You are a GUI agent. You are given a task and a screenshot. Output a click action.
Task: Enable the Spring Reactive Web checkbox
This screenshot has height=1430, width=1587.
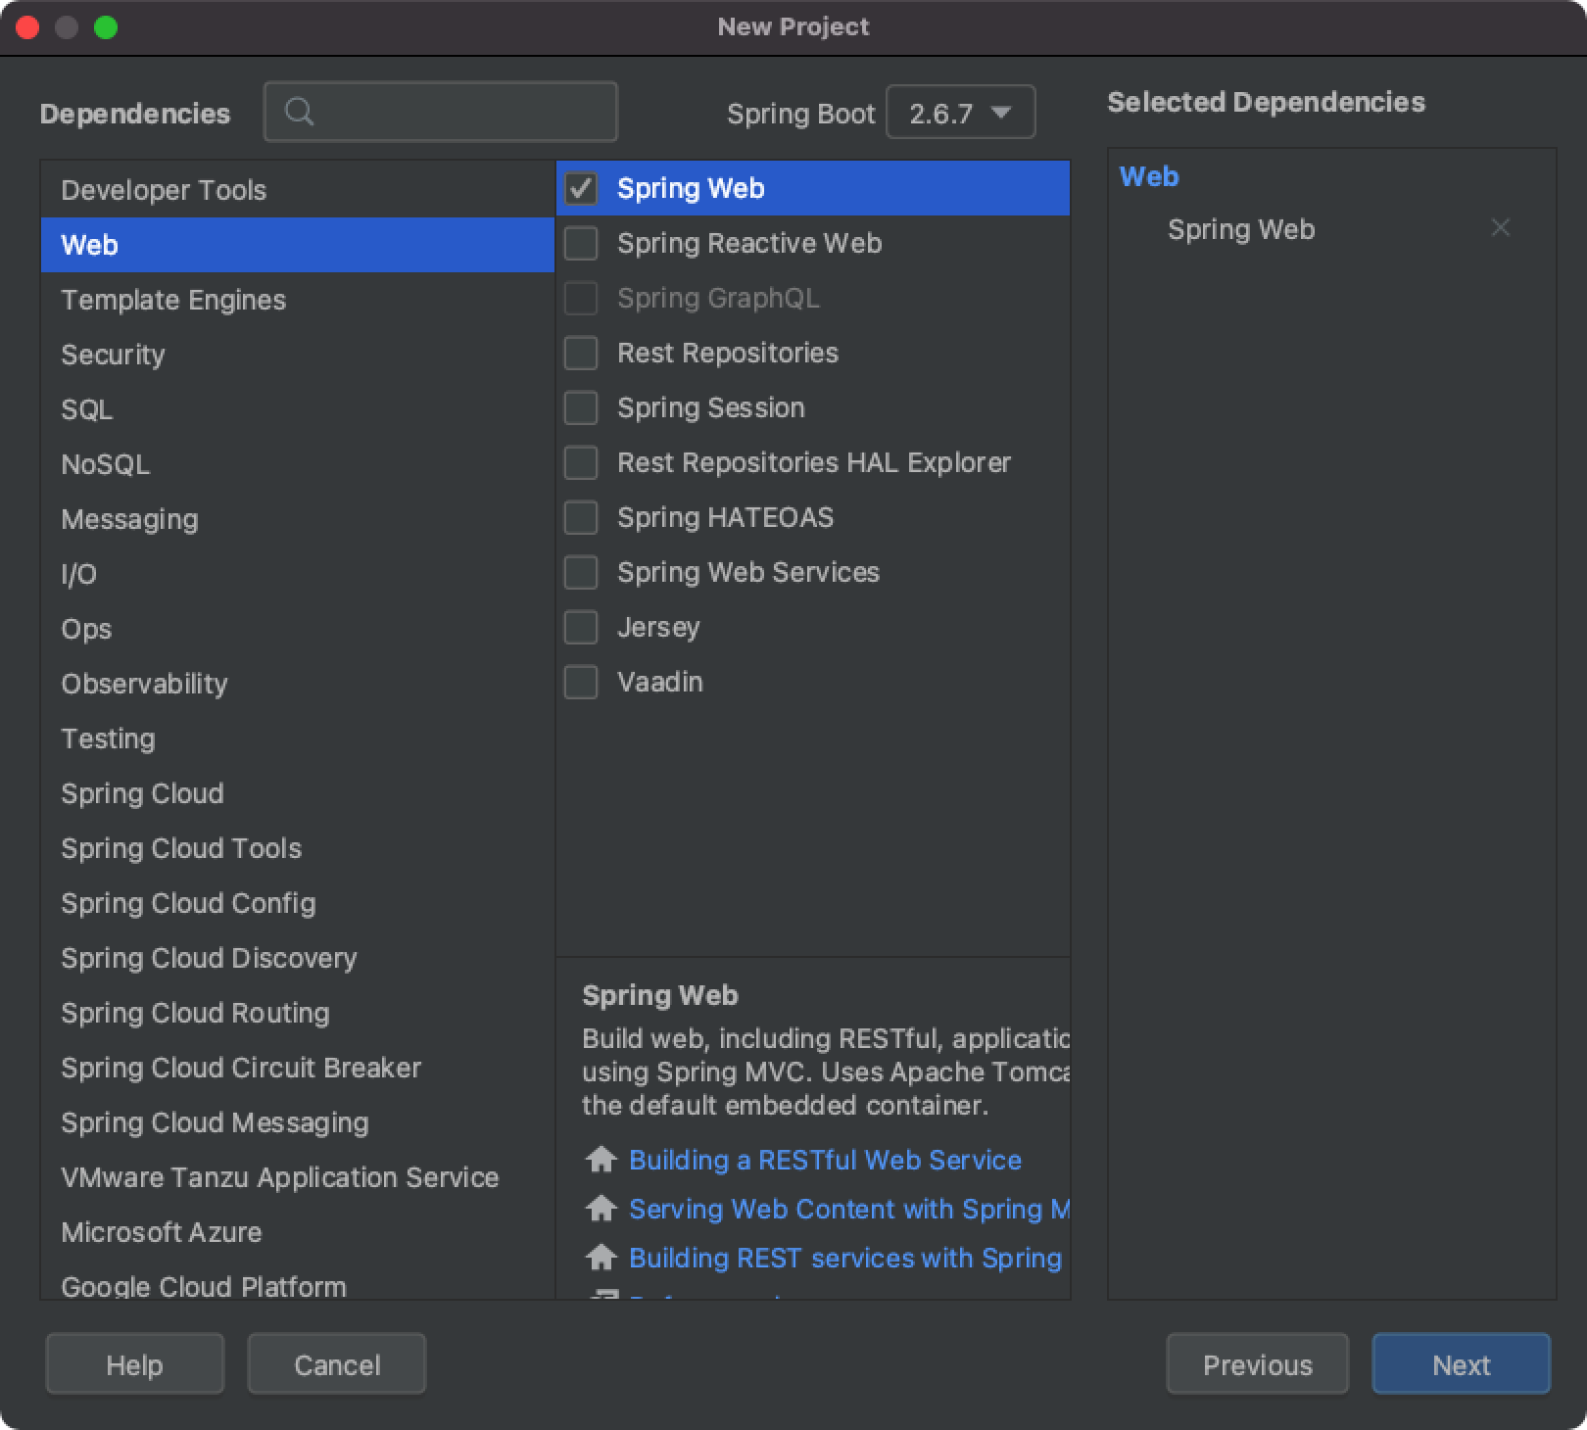click(x=581, y=243)
